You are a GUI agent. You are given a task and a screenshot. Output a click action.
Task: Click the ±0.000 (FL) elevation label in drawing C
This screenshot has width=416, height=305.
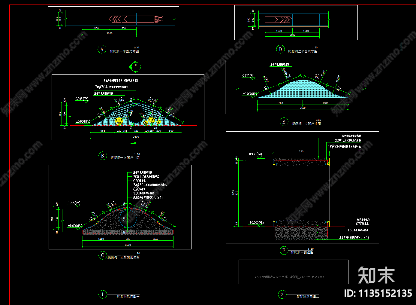(75, 226)
